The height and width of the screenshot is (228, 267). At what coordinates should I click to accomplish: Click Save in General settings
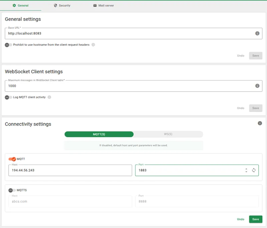[255, 56]
